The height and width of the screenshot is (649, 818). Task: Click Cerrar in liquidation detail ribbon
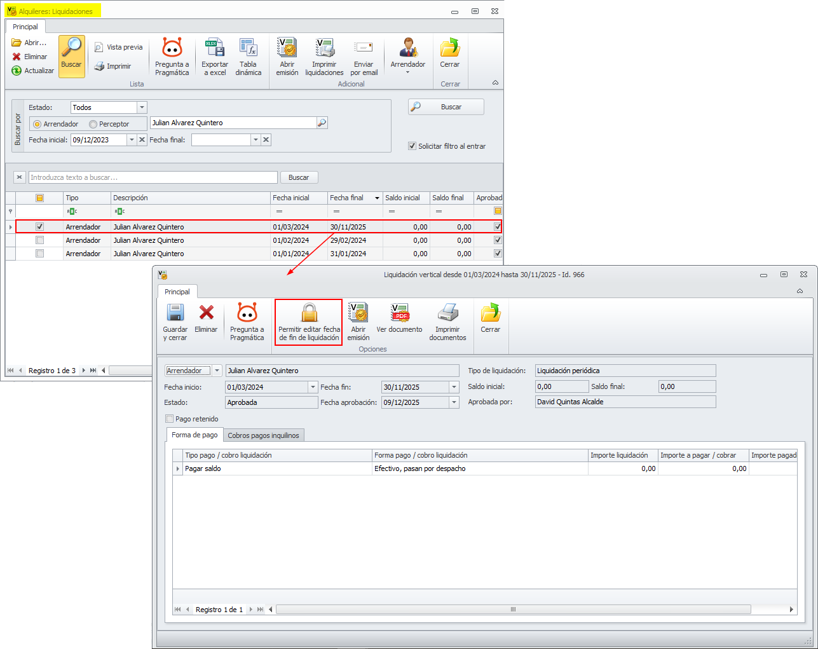click(491, 317)
